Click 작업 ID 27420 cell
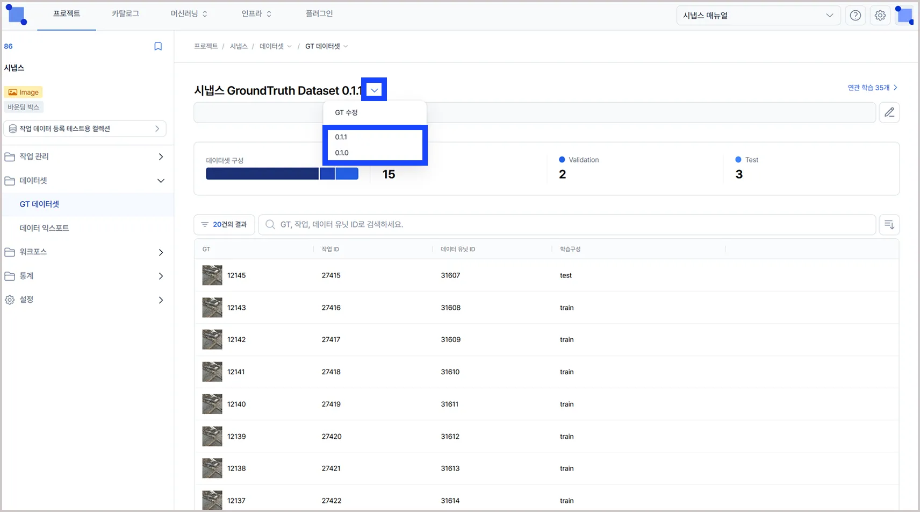The height and width of the screenshot is (512, 920). pyautogui.click(x=332, y=437)
